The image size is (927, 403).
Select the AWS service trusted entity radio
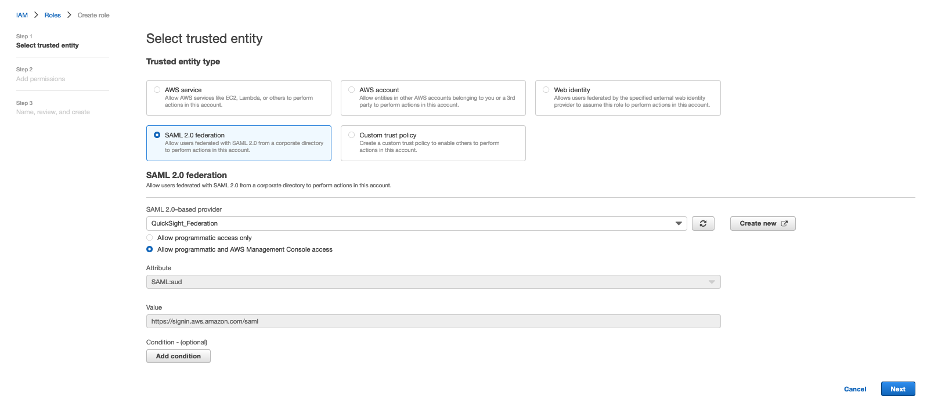coord(157,90)
